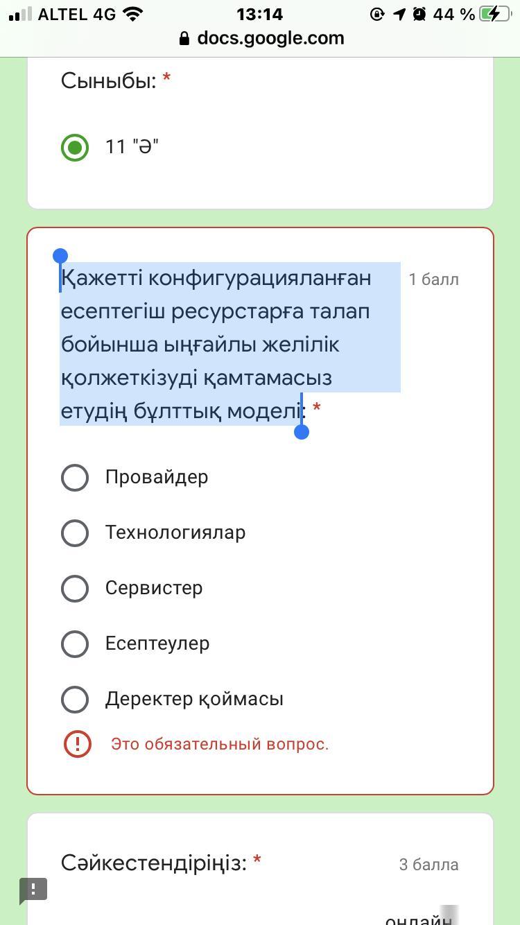This screenshot has width=520, height=925.
Task: Tap the highlighted question text
Action: pyautogui.click(x=216, y=345)
